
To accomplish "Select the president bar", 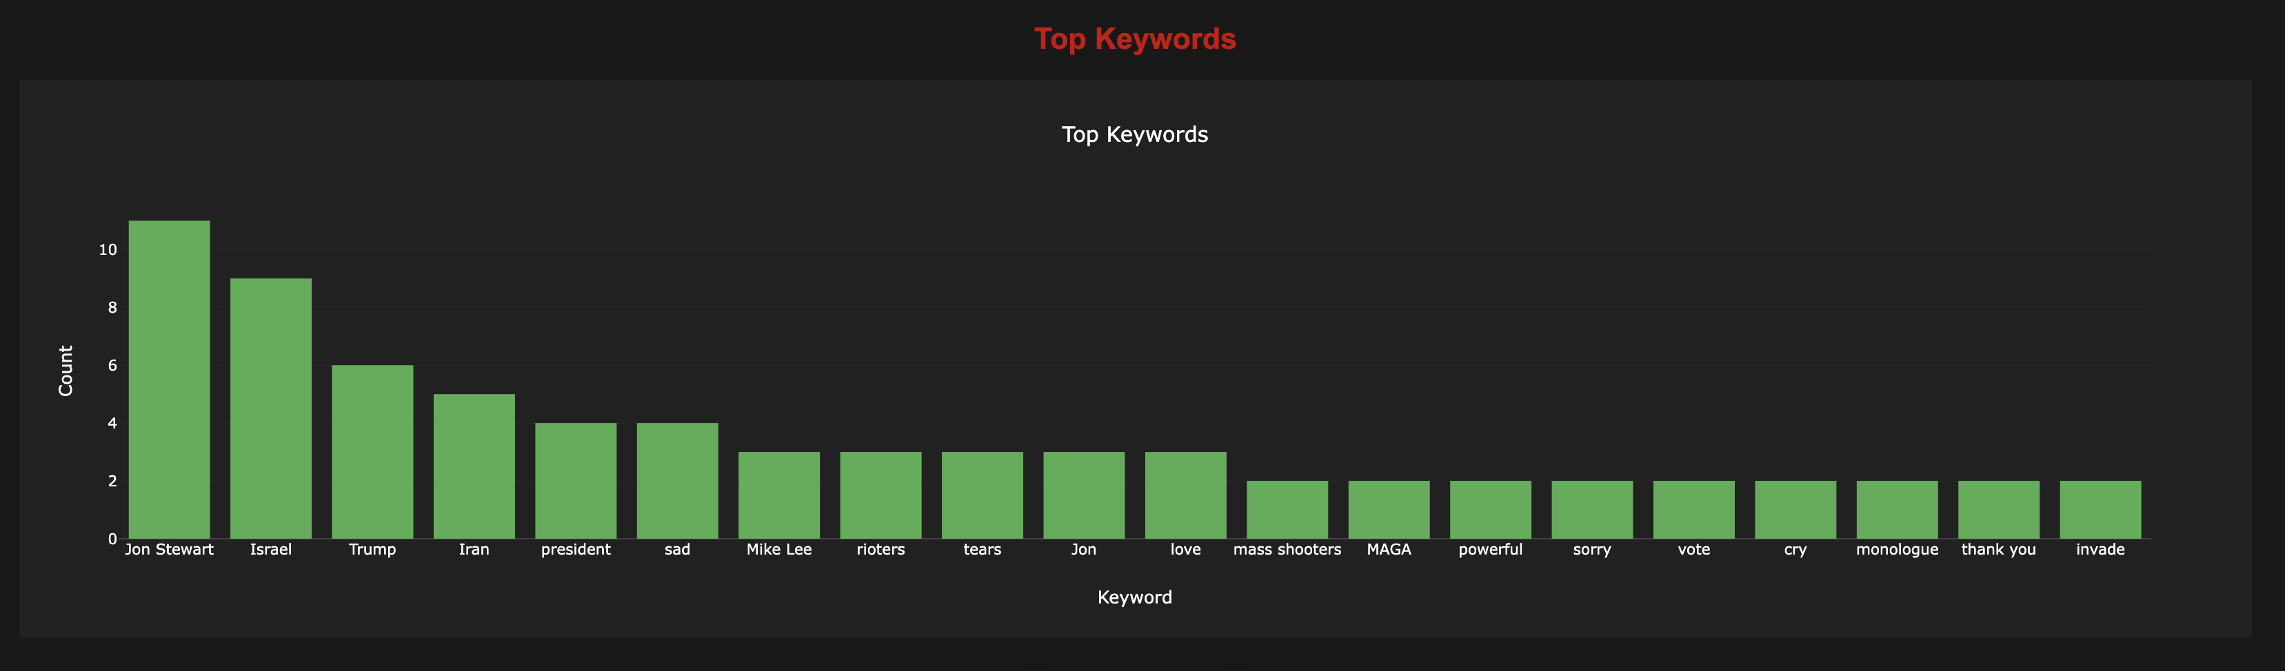I will [x=576, y=480].
